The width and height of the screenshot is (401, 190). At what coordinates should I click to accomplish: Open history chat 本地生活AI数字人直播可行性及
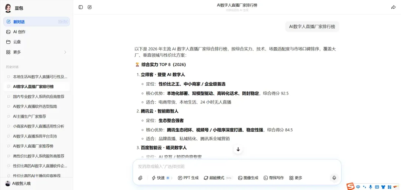(x=36, y=76)
